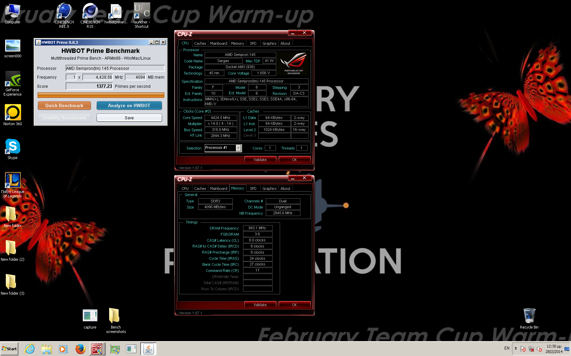This screenshot has height=356, width=571.
Task: Click the Name field AMD Sempron 145
Action: [x=240, y=55]
